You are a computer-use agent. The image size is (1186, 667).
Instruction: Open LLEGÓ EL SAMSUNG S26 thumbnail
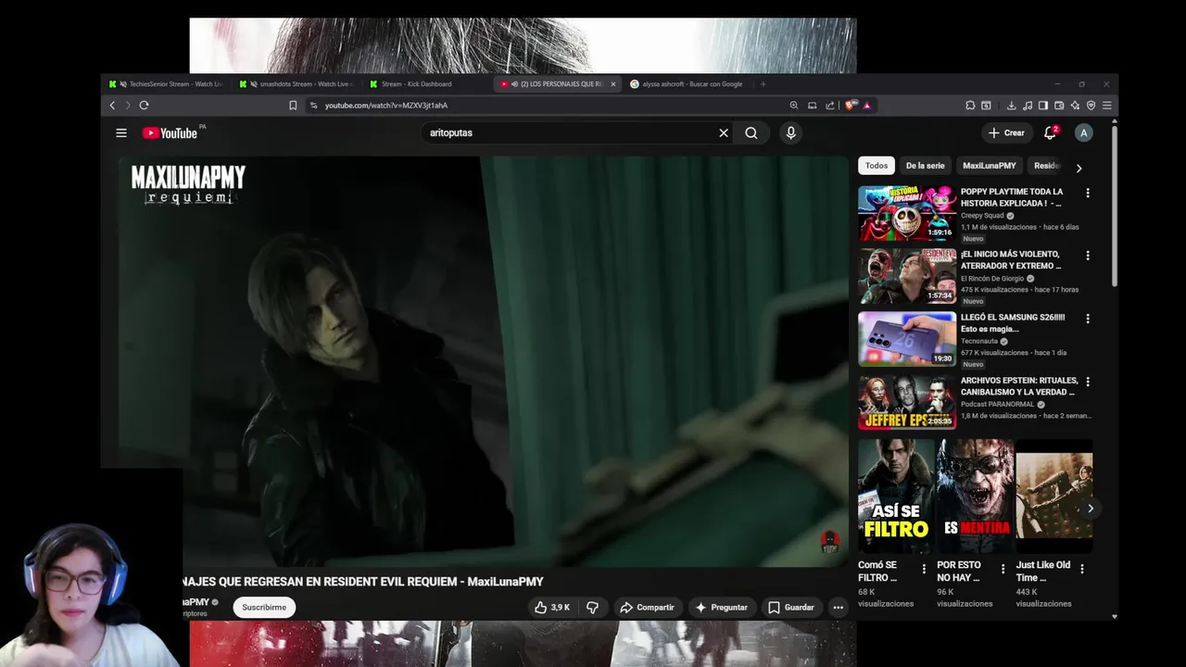(907, 339)
